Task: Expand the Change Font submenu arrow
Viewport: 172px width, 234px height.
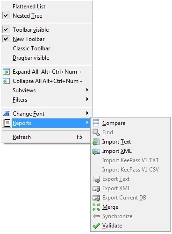Action: coord(87,113)
